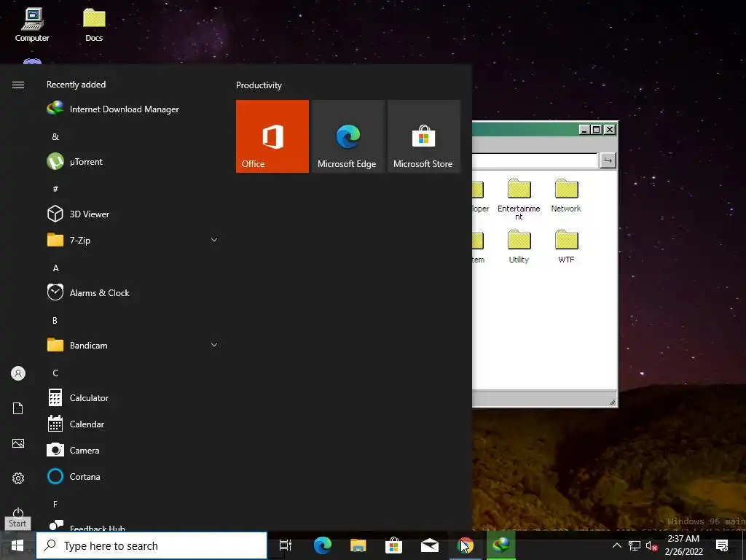Open Alarms & Clock app
Image resolution: width=746 pixels, height=560 pixels.
tap(133, 292)
